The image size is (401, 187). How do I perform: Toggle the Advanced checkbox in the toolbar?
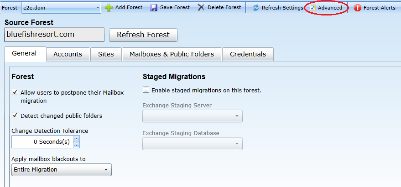(x=313, y=8)
